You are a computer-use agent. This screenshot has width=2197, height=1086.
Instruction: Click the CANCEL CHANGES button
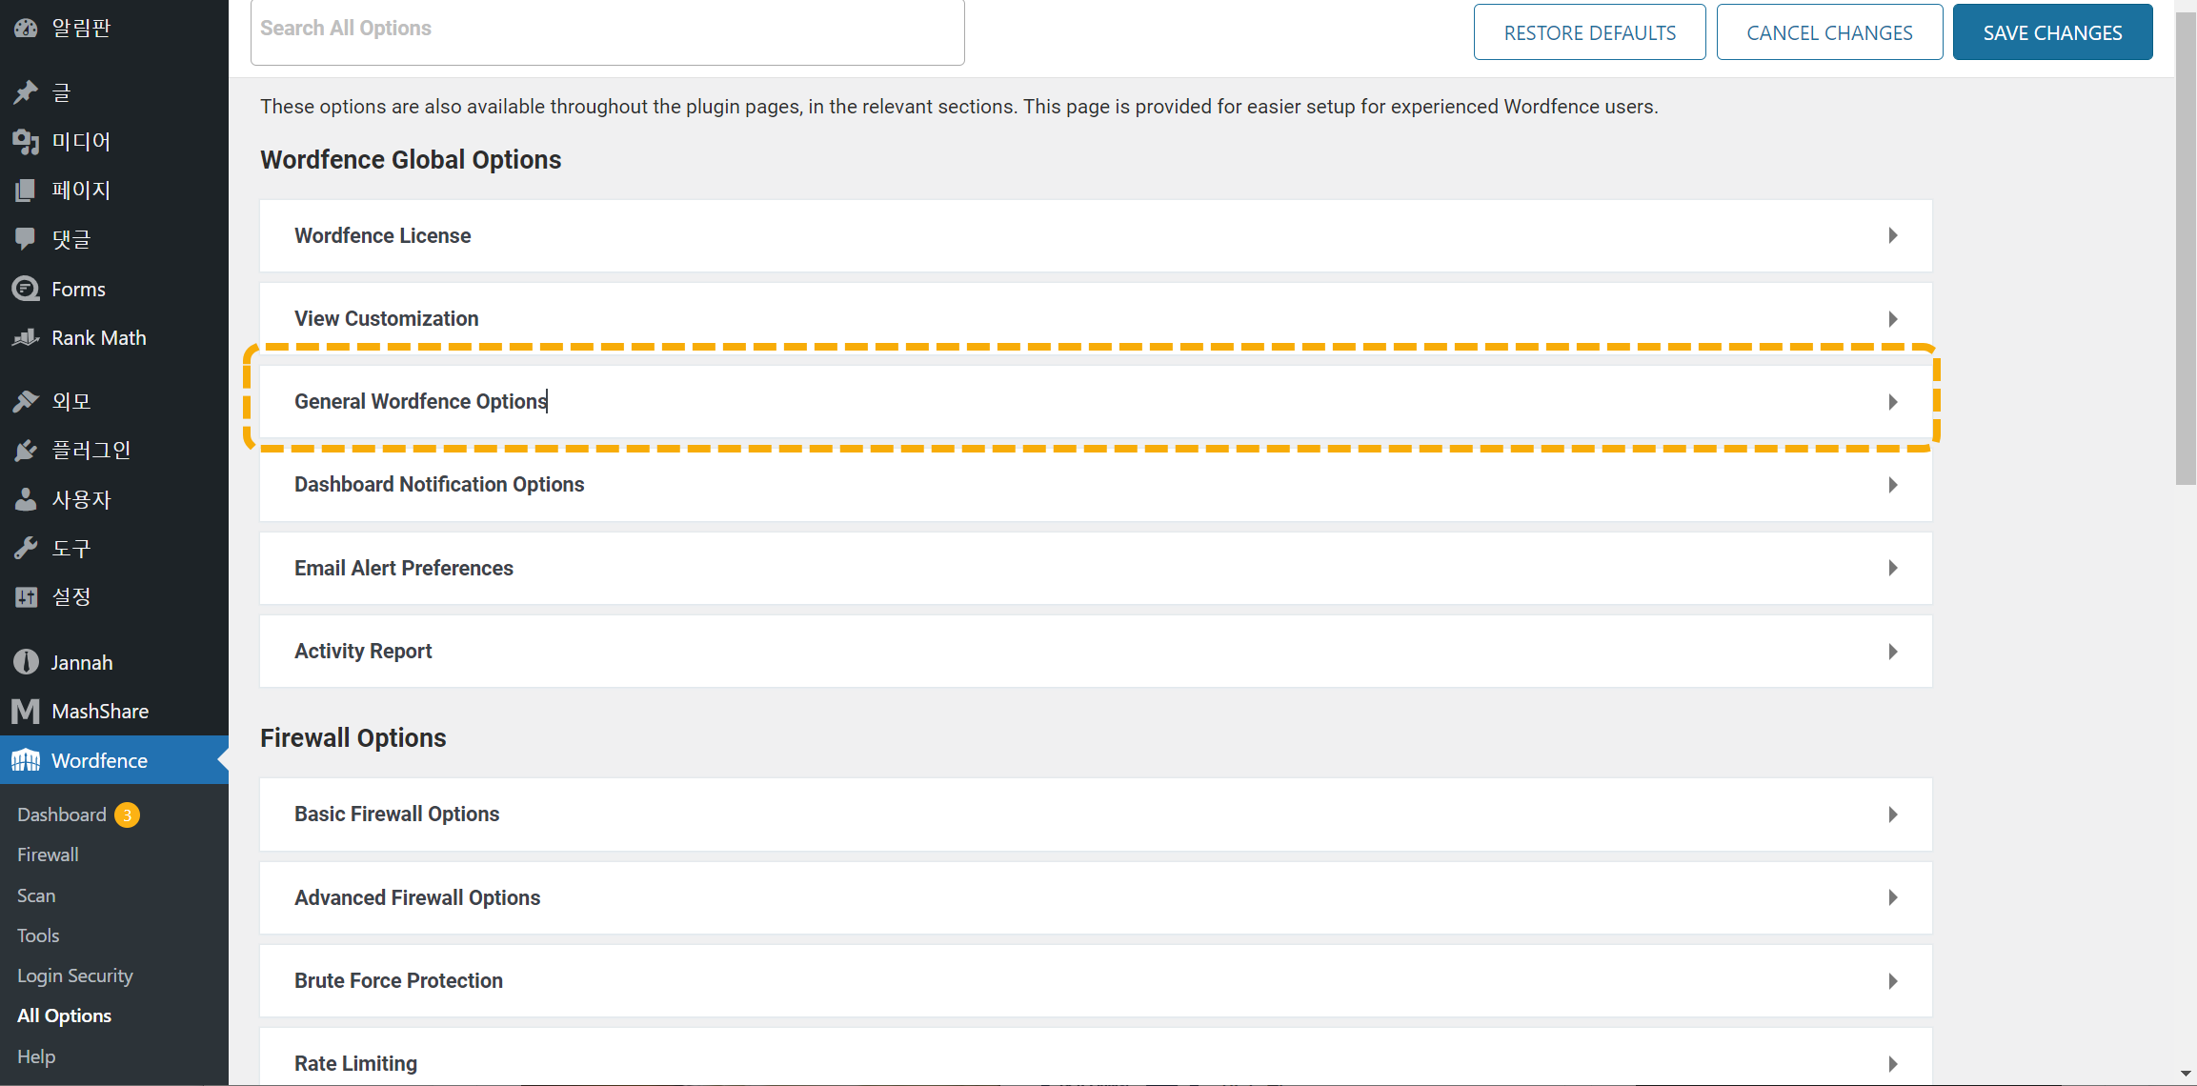click(1829, 32)
